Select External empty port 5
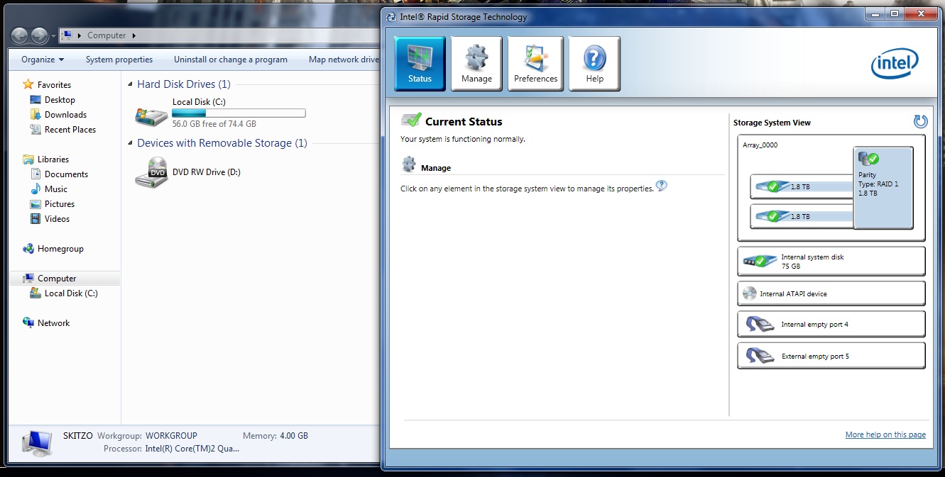Screen dimensions: 945x477 pos(831,356)
